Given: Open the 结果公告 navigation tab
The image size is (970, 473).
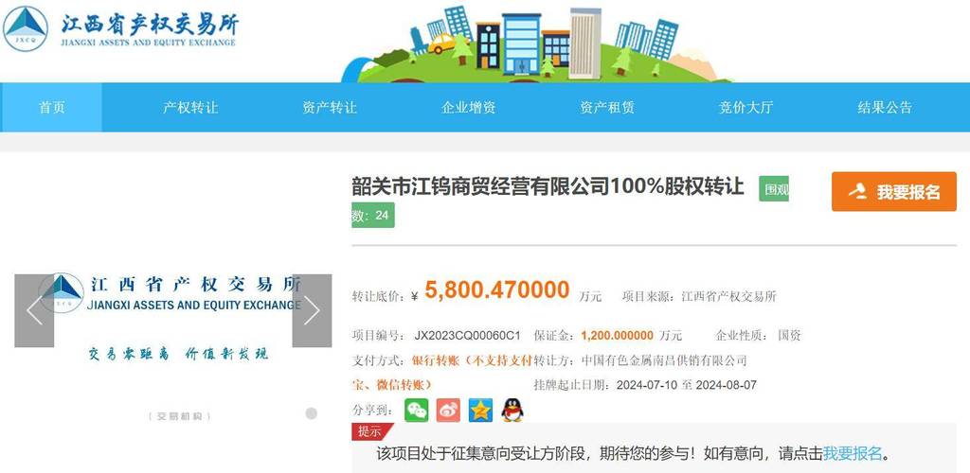Looking at the screenshot, I should [885, 108].
